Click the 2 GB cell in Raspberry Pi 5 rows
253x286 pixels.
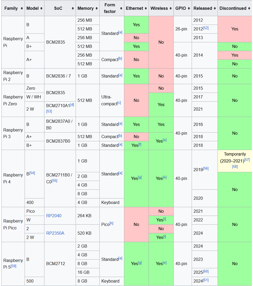pos(88,246)
